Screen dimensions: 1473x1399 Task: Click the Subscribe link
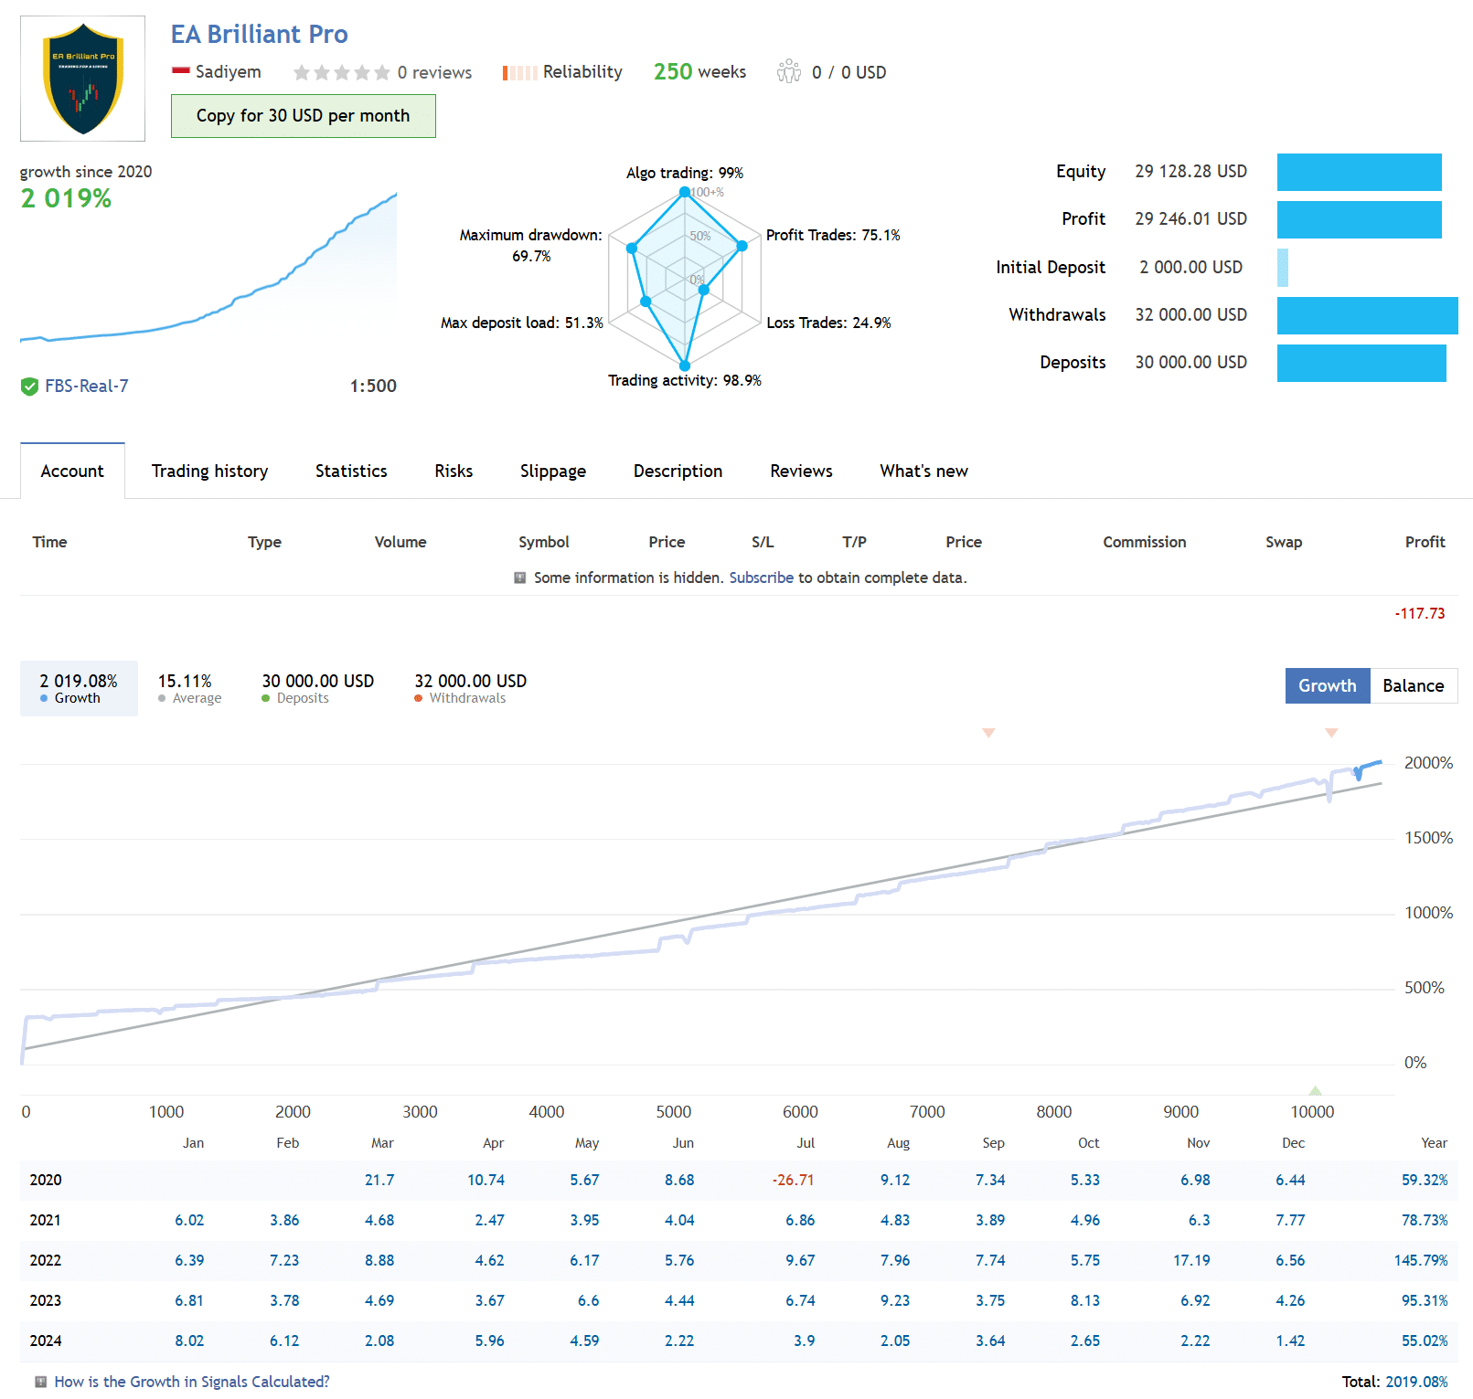761,578
